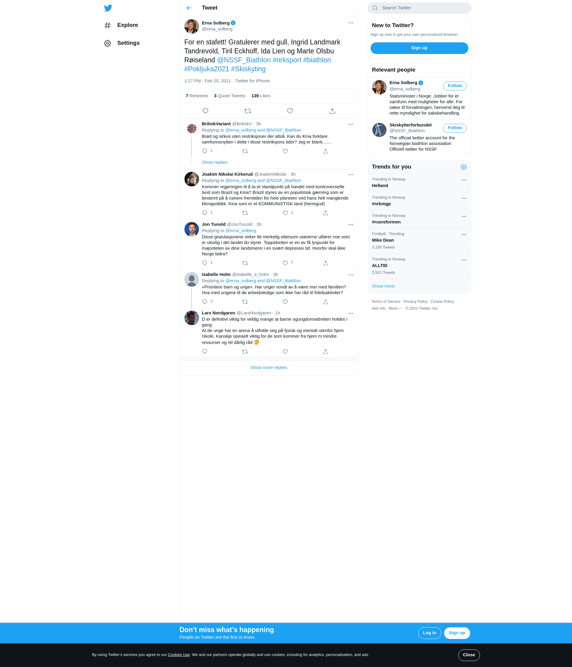Like the main tweet with the heart icon

290,111
